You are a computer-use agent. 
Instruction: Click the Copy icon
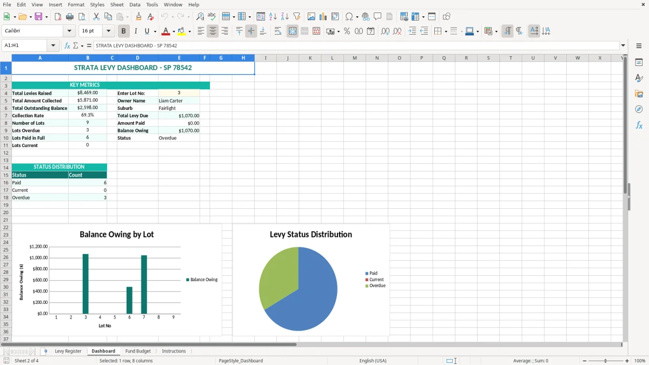(x=108, y=17)
